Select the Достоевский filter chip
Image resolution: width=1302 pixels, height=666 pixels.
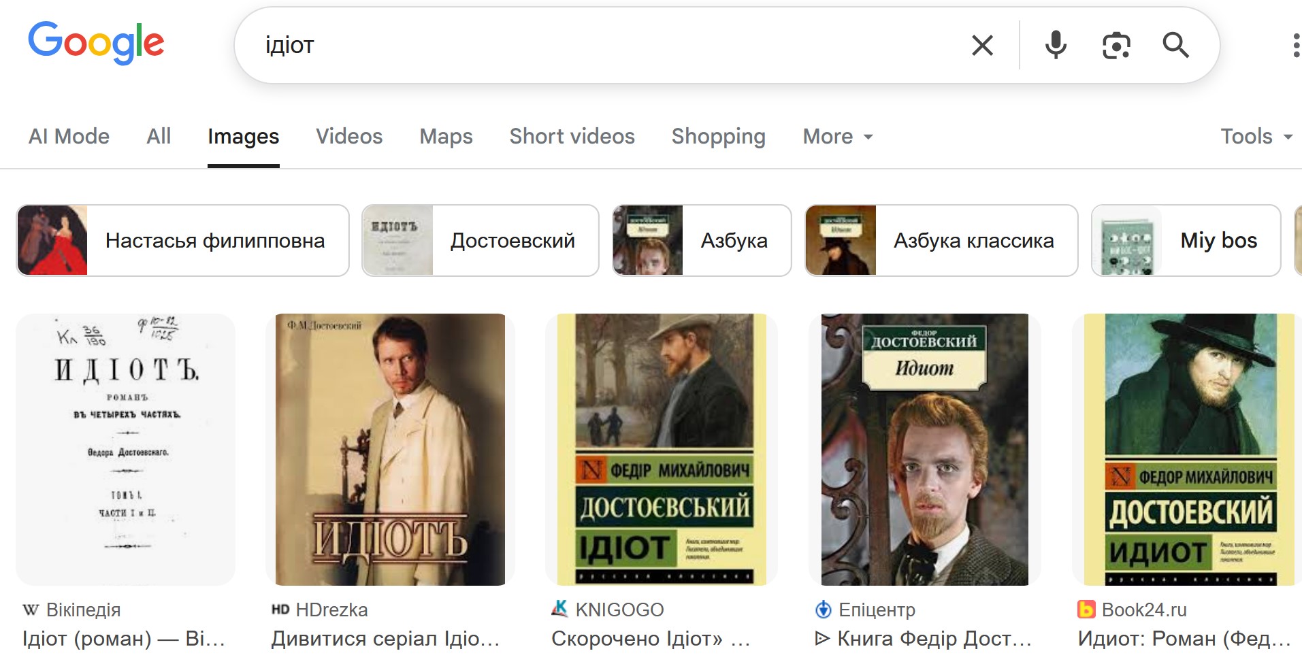click(x=480, y=241)
